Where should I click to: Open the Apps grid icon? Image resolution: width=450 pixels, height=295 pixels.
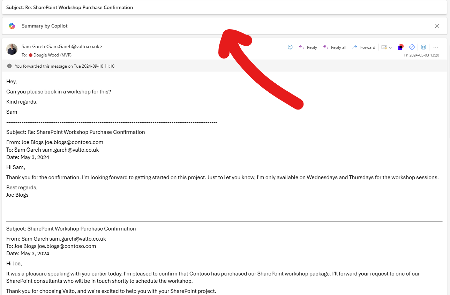point(423,47)
